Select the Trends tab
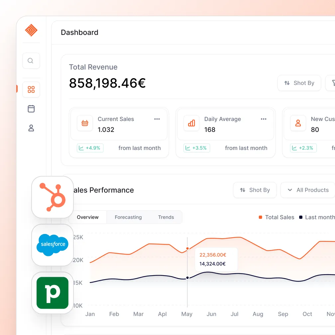 pyautogui.click(x=166, y=217)
